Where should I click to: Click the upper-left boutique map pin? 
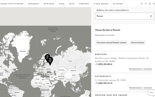pyautogui.click(x=47, y=58)
